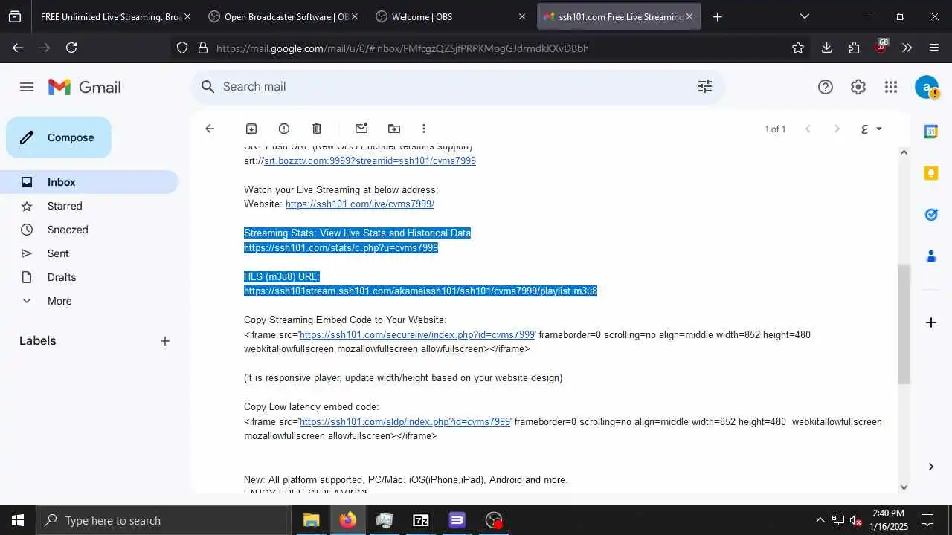Image resolution: width=952 pixels, height=535 pixels.
Task: Expand More in Gmail sidebar
Action: tap(59, 301)
